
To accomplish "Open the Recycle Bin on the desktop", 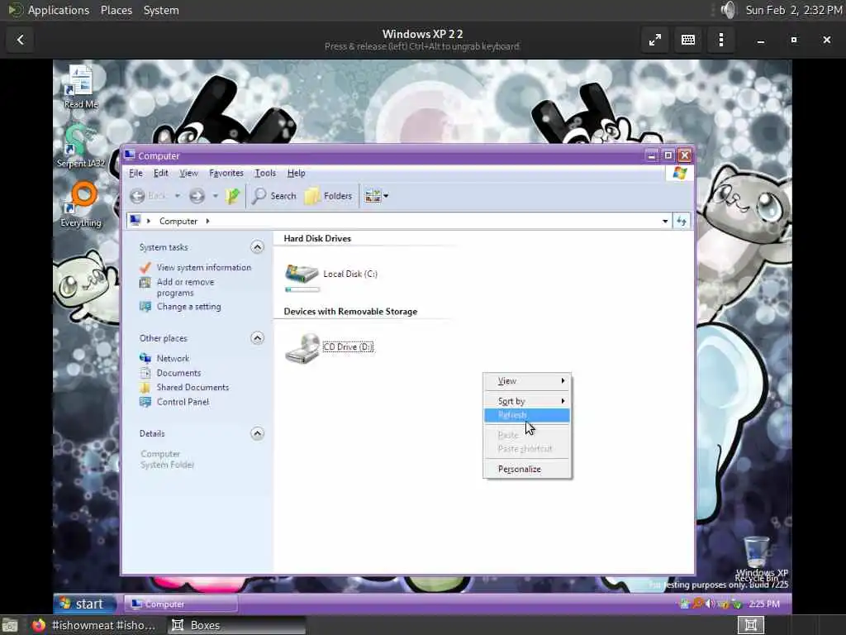I will pos(757,556).
